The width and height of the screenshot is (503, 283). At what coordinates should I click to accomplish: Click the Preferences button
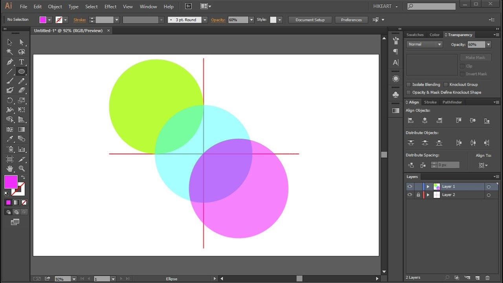tap(351, 20)
